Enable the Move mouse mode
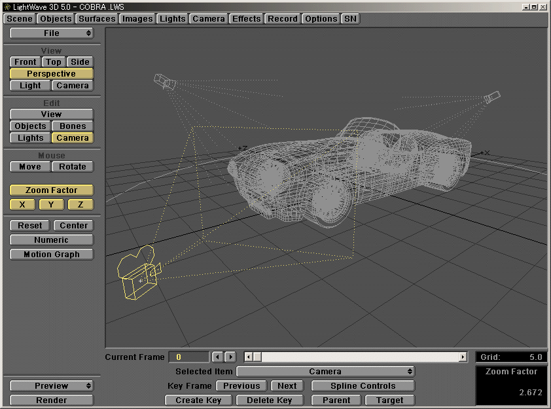The height and width of the screenshot is (409, 551). click(x=29, y=166)
